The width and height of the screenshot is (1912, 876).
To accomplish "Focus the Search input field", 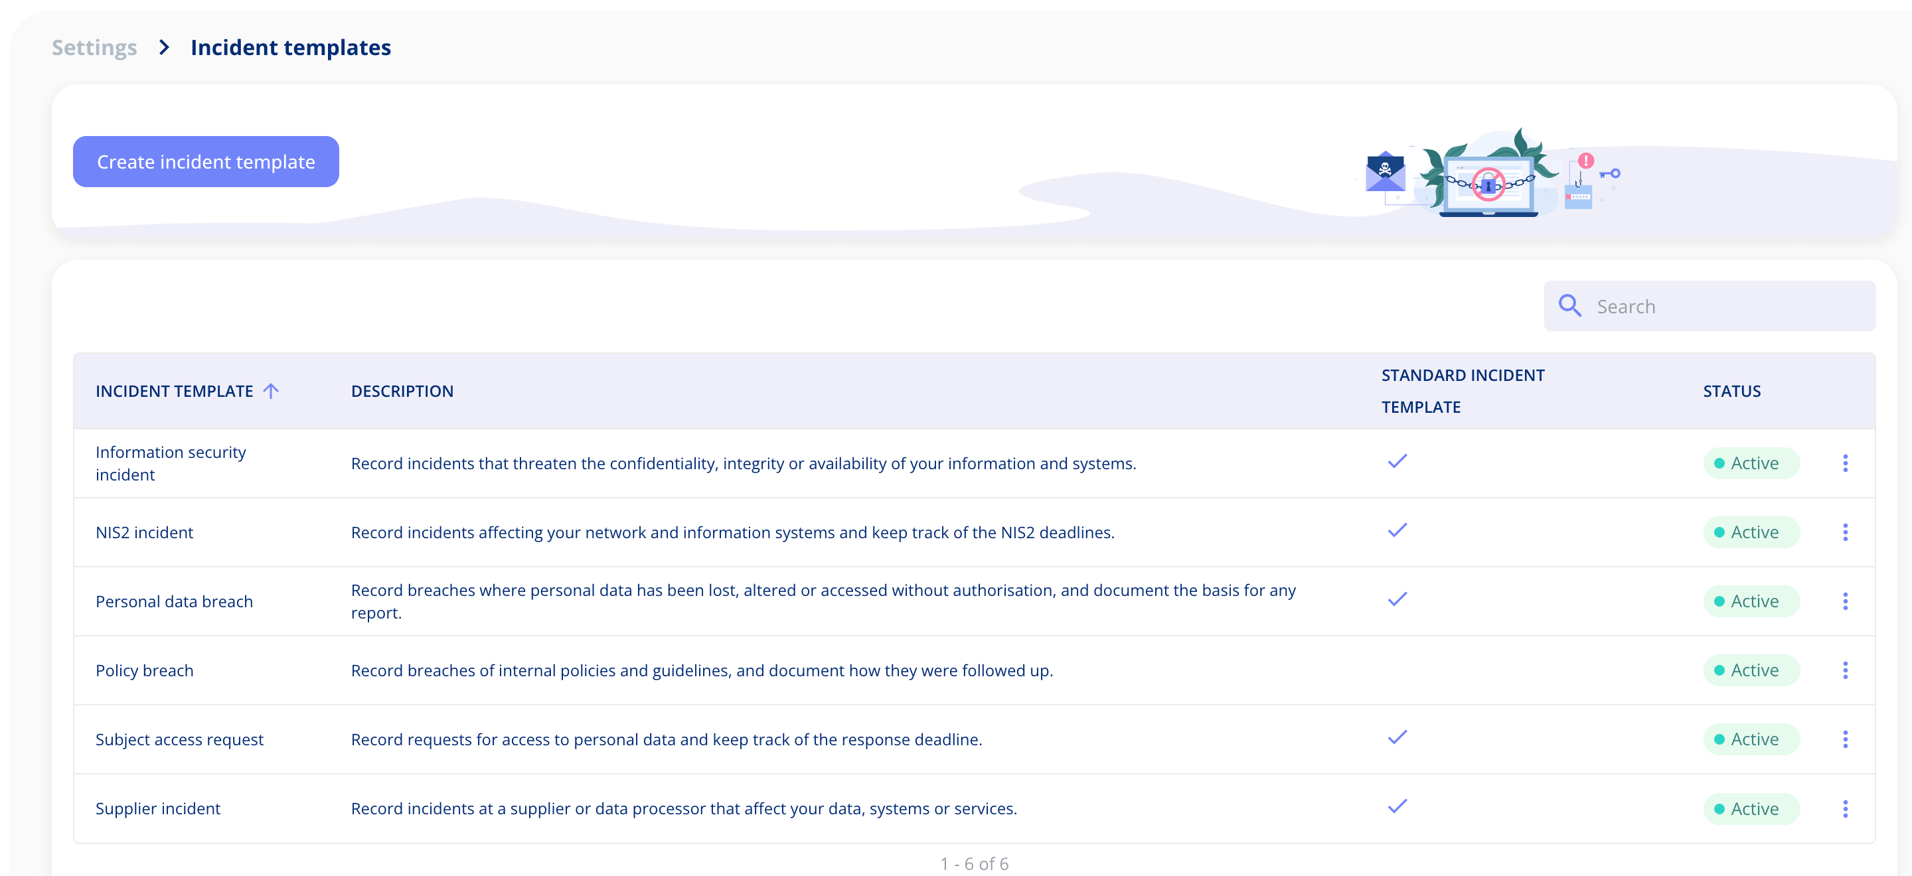I will pyautogui.click(x=1710, y=305).
